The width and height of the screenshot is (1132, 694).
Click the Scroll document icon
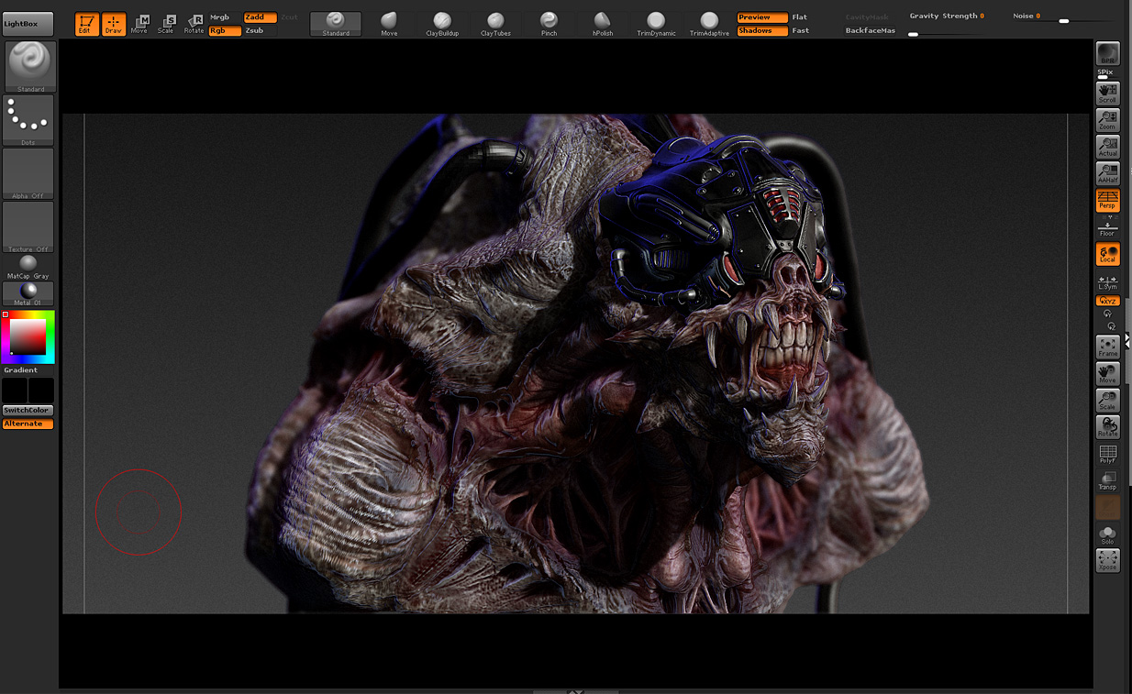coord(1108,94)
